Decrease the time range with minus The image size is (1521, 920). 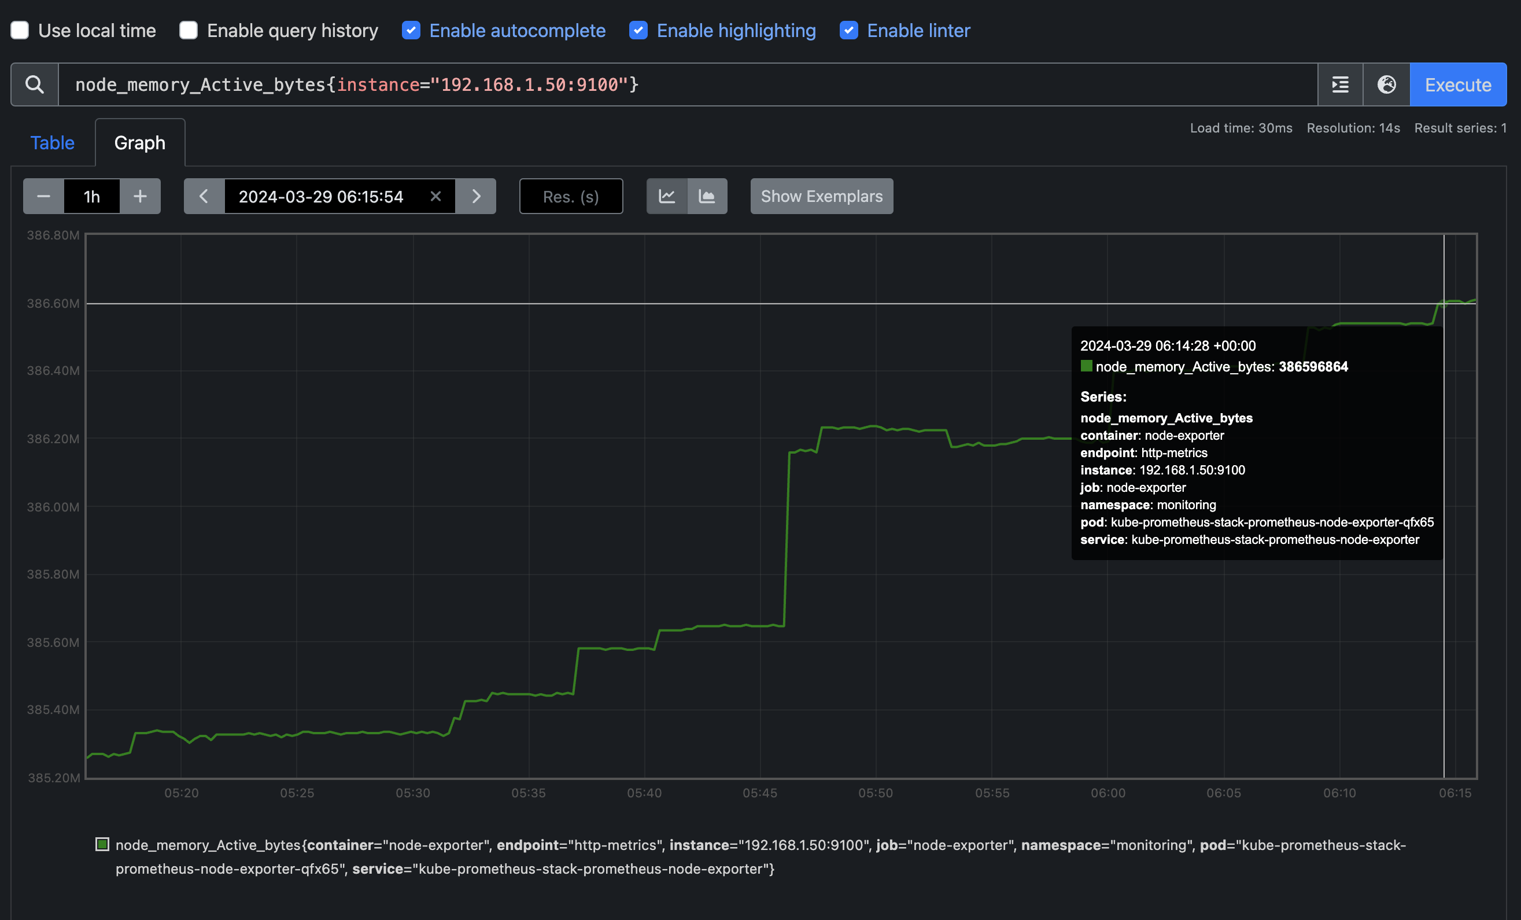click(43, 196)
